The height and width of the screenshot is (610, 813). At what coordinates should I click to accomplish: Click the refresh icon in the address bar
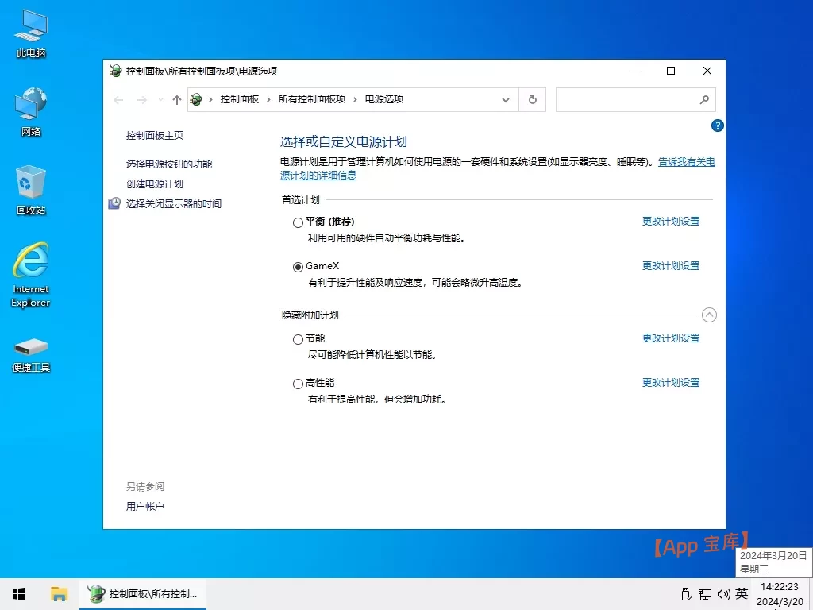532,99
